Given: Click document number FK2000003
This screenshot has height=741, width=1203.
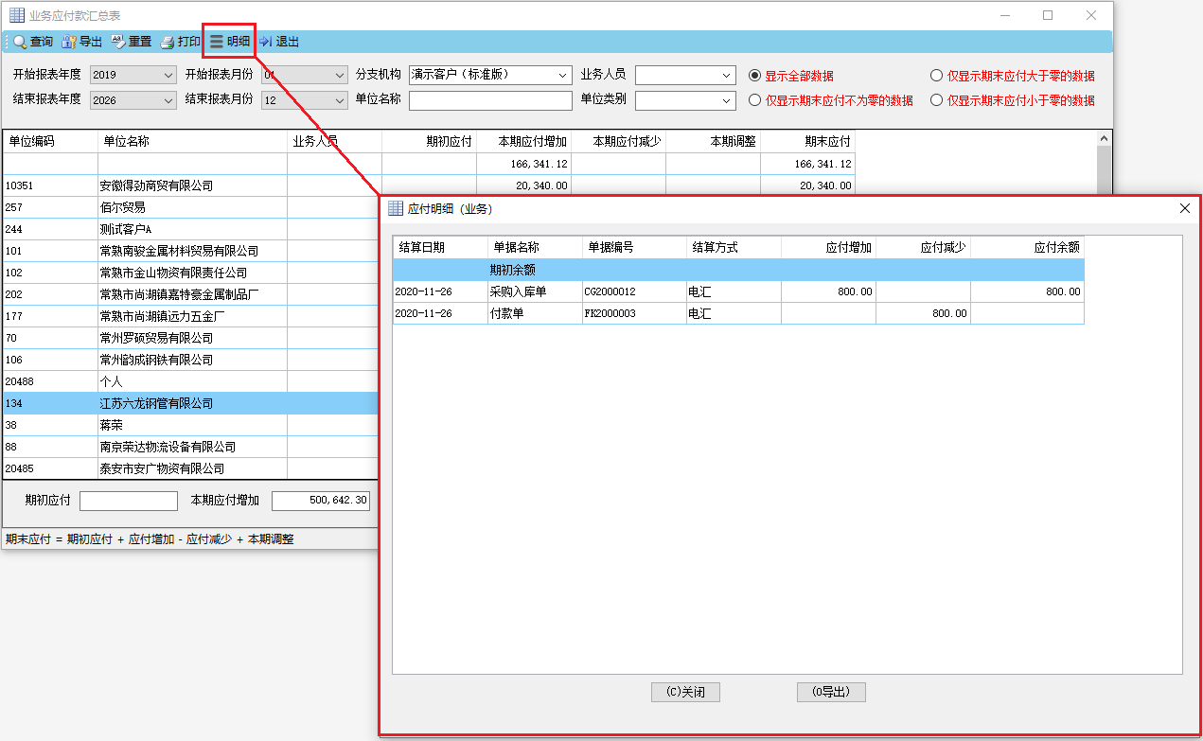Looking at the screenshot, I should [x=634, y=313].
